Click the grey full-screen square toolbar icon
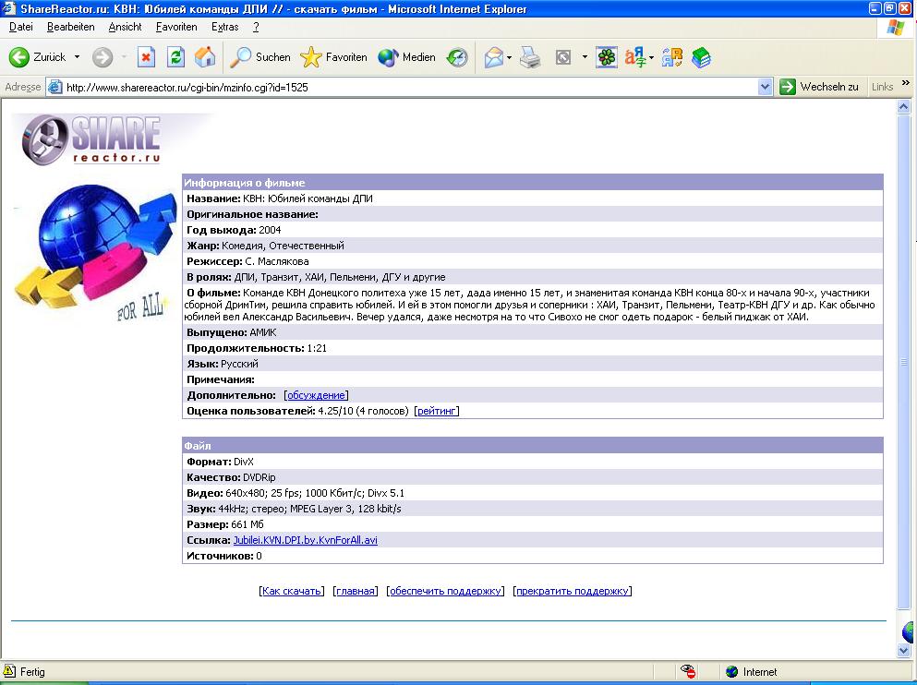The image size is (917, 685). pyautogui.click(x=562, y=57)
